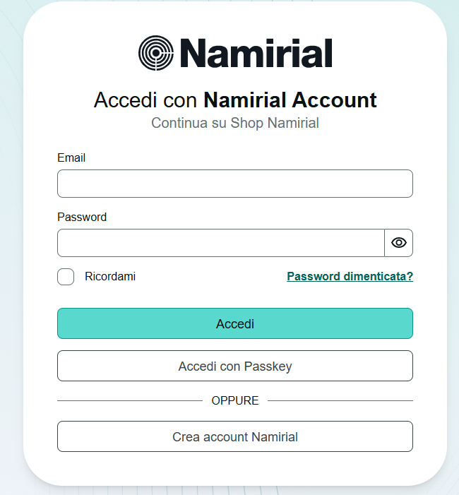
Task: Click the Namirial wordmark text
Action: point(256,54)
